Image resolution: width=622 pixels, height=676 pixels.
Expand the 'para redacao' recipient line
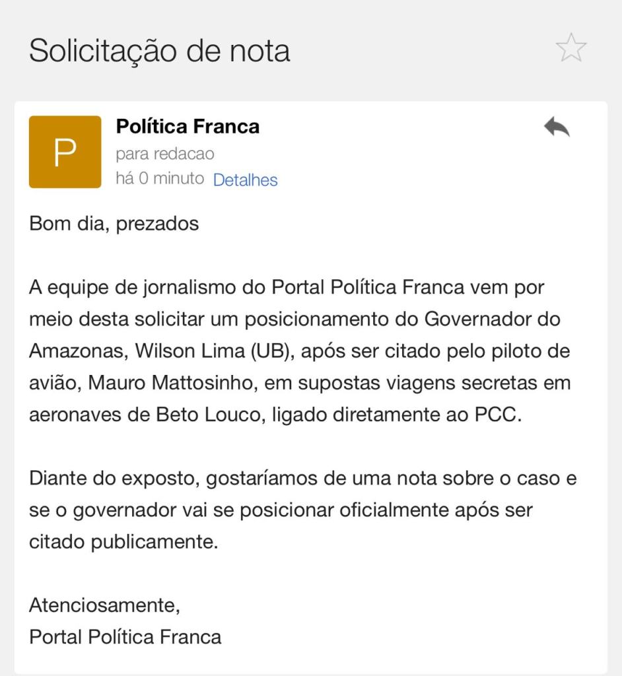pos(164,154)
